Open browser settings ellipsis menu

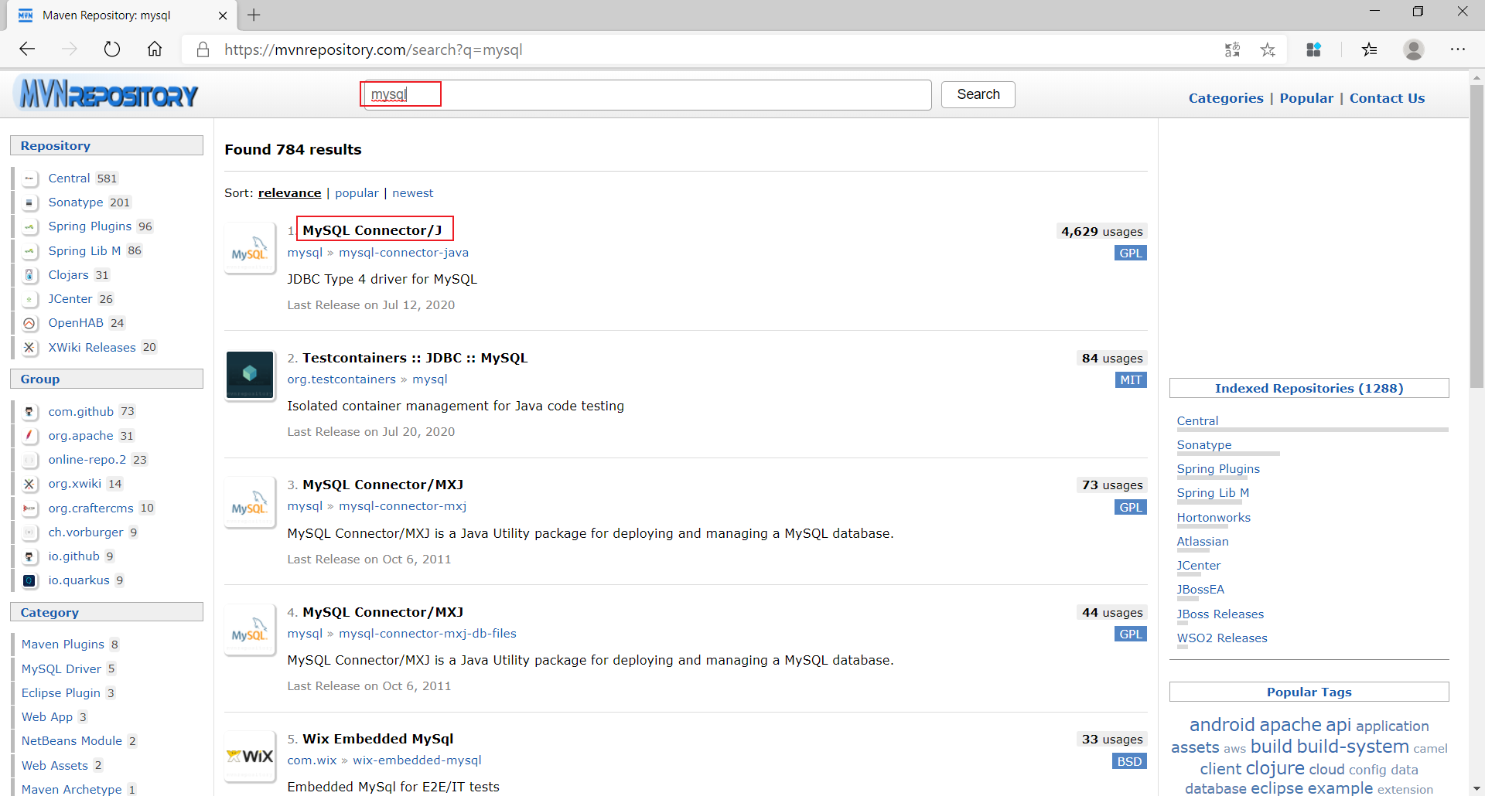coord(1458,49)
